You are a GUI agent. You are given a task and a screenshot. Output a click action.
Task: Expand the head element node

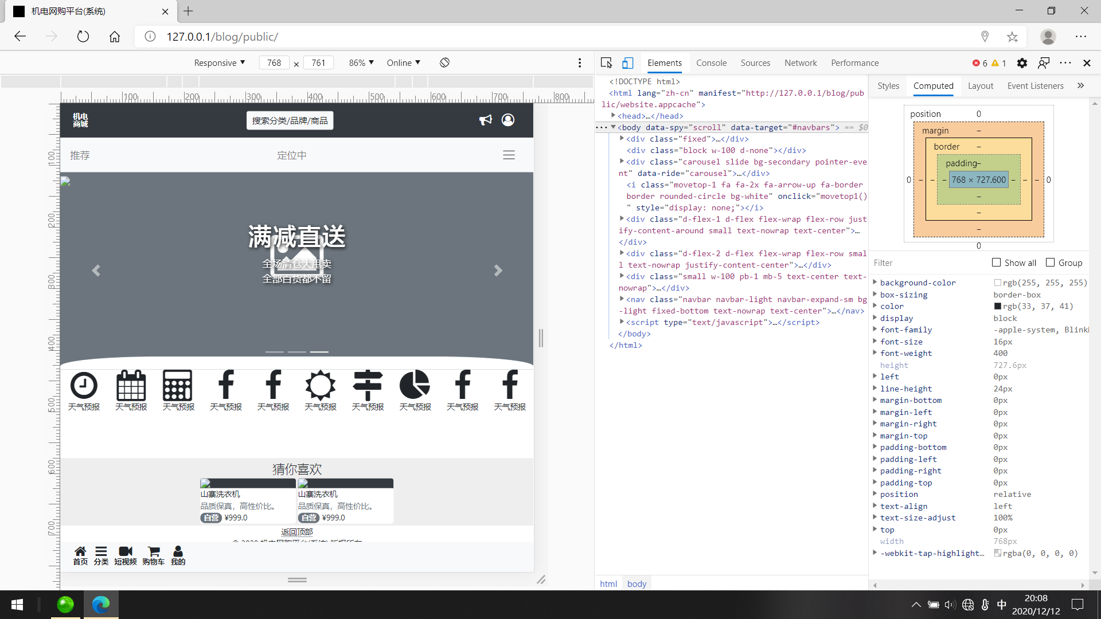(614, 116)
